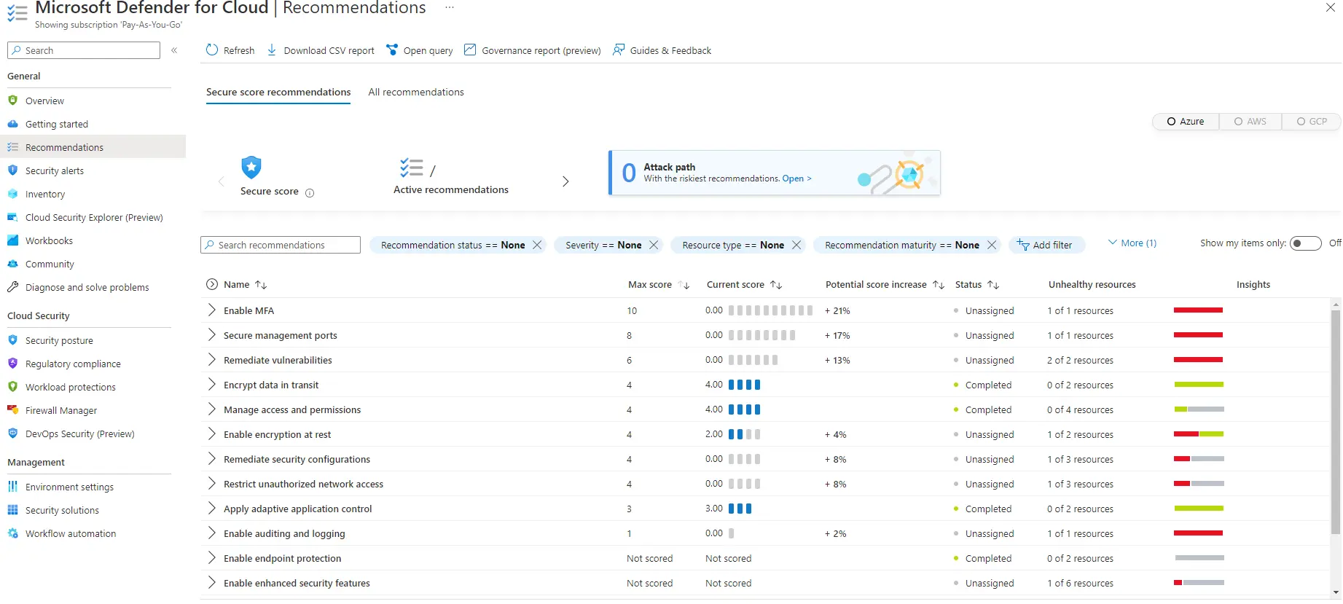Open Recommendations in the sidebar

pyautogui.click(x=93, y=147)
